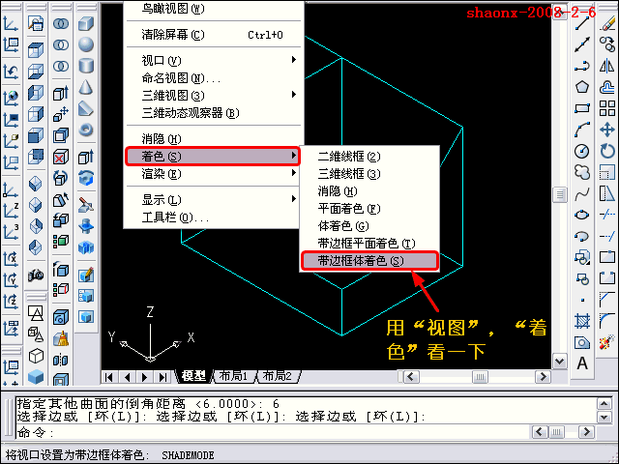Select the Spline curve tool
This screenshot has width=619, height=464.
point(582,193)
